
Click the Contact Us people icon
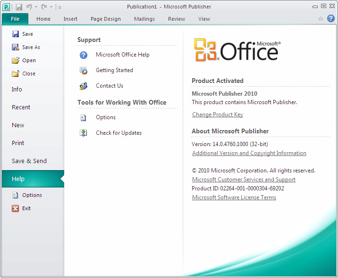point(84,86)
